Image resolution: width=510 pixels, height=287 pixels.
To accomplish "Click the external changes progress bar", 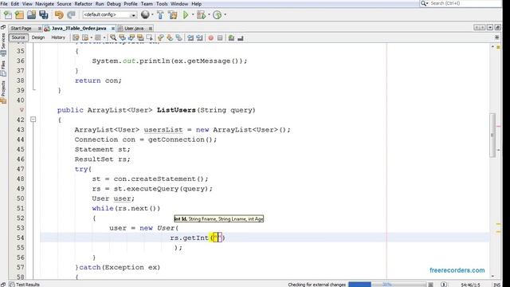I will (x=387, y=285).
